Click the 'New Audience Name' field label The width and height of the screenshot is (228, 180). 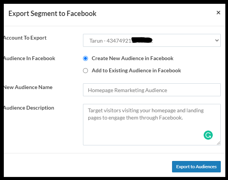coord(28,87)
